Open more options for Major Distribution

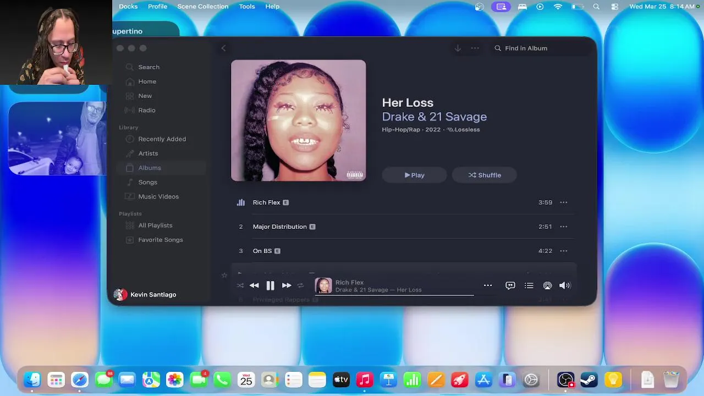click(x=564, y=227)
